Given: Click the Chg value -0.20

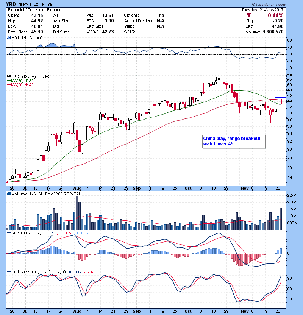Looking at the screenshot, I should [x=278, y=21].
